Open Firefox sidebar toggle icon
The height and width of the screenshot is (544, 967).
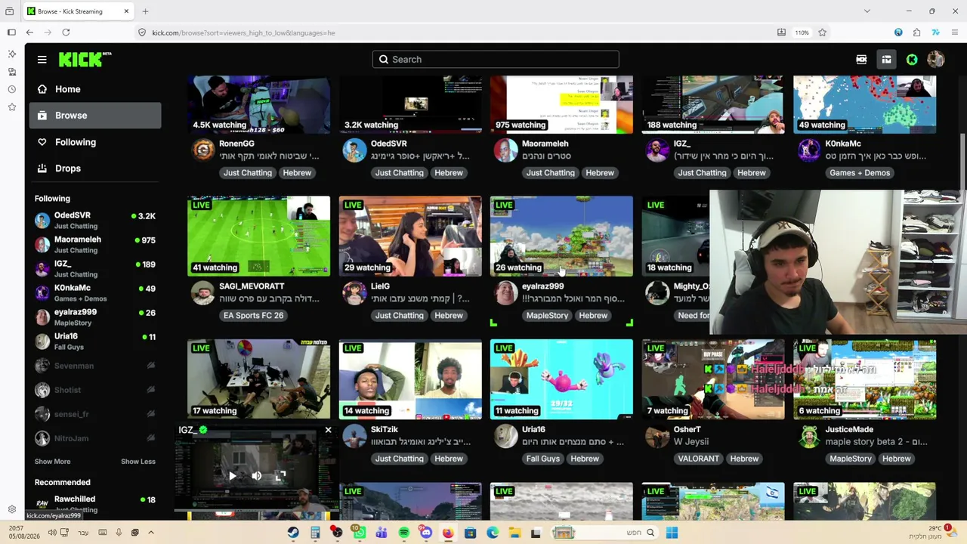click(x=11, y=32)
